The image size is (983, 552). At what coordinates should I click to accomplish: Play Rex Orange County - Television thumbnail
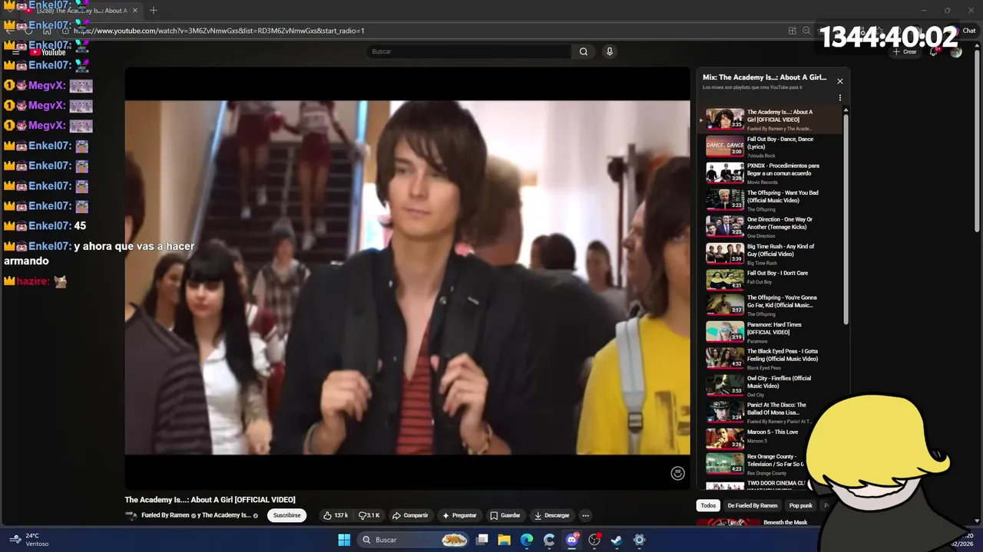tap(725, 463)
